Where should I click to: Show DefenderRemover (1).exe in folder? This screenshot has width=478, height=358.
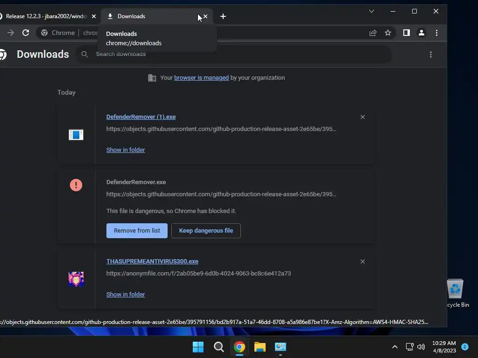pos(126,150)
